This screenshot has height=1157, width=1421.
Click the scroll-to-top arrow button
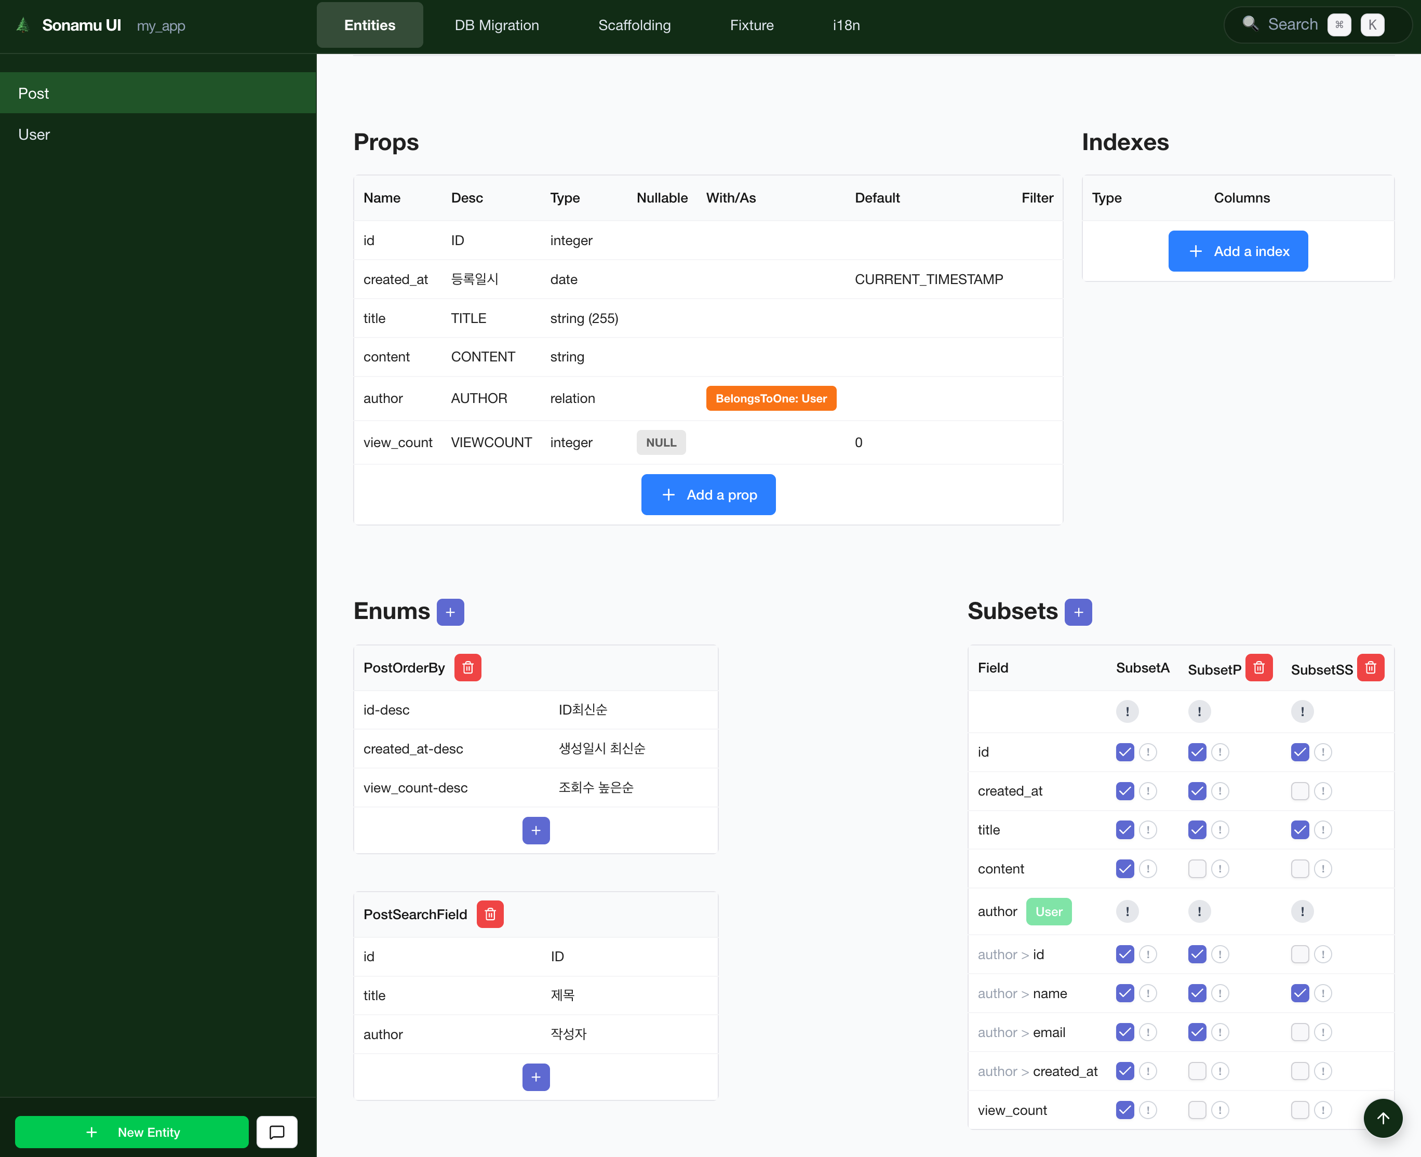coord(1383,1119)
